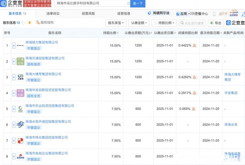245x165 pixels.
Task: Click 国有全资 tag under 华发创新
Action: [x=34, y=96]
